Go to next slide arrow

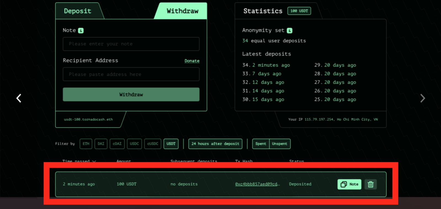click(x=422, y=98)
